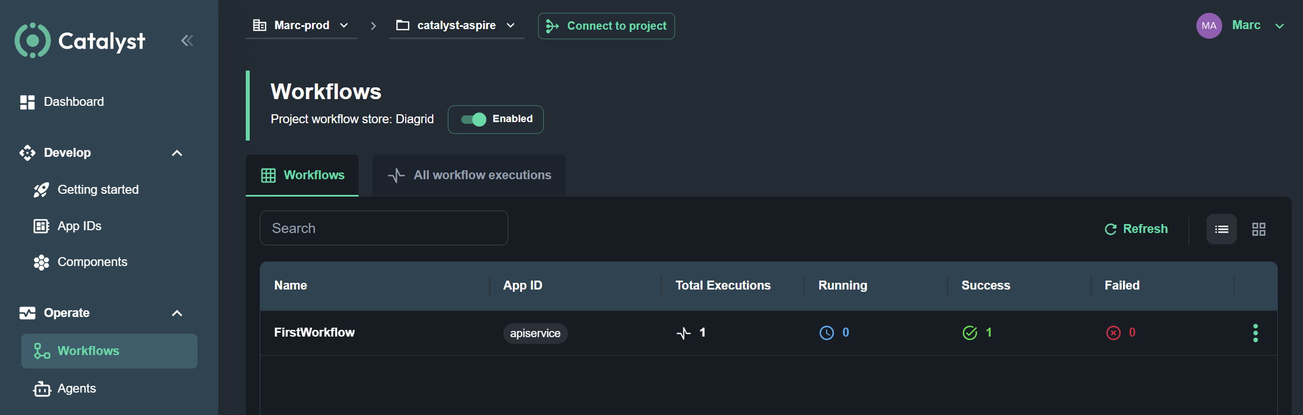
Task: Click the Workflows tab table icon
Action: click(268, 175)
